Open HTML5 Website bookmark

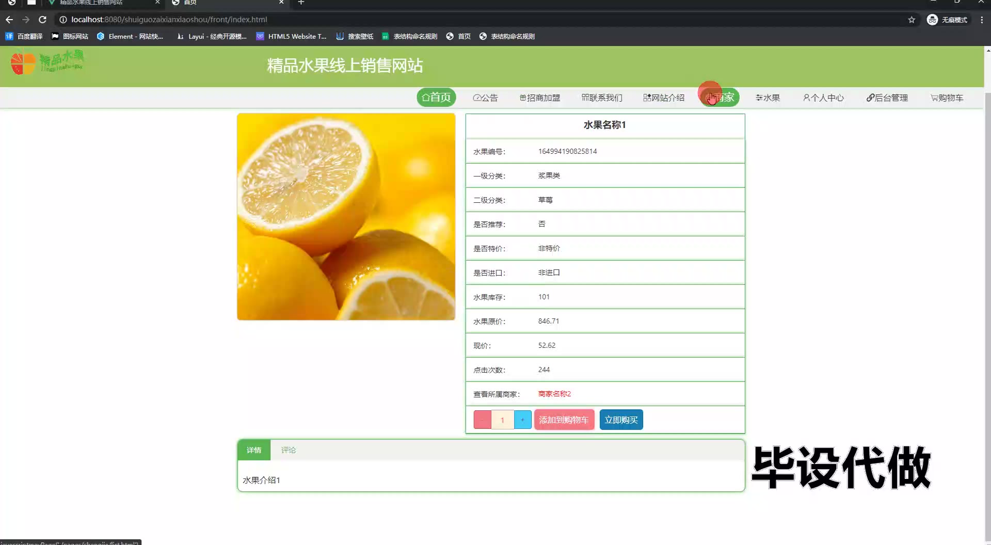pyautogui.click(x=292, y=36)
